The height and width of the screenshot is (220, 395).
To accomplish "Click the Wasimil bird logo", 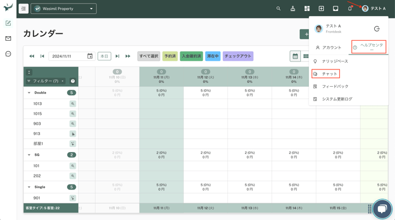I will (x=8, y=7).
